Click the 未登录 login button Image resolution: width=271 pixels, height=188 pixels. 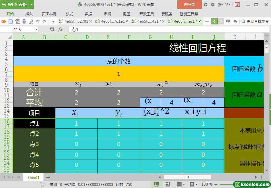coord(189,5)
